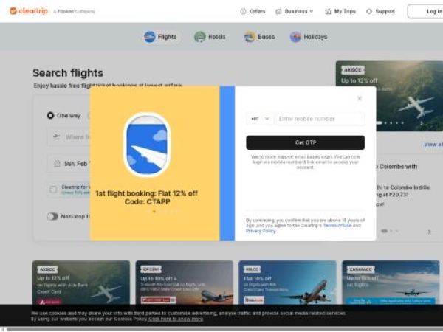Click the Offers percent icon in header
This screenshot has width=443, height=332.
[243, 11]
